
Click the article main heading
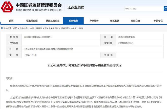pyautogui.click(x=85, y=65)
